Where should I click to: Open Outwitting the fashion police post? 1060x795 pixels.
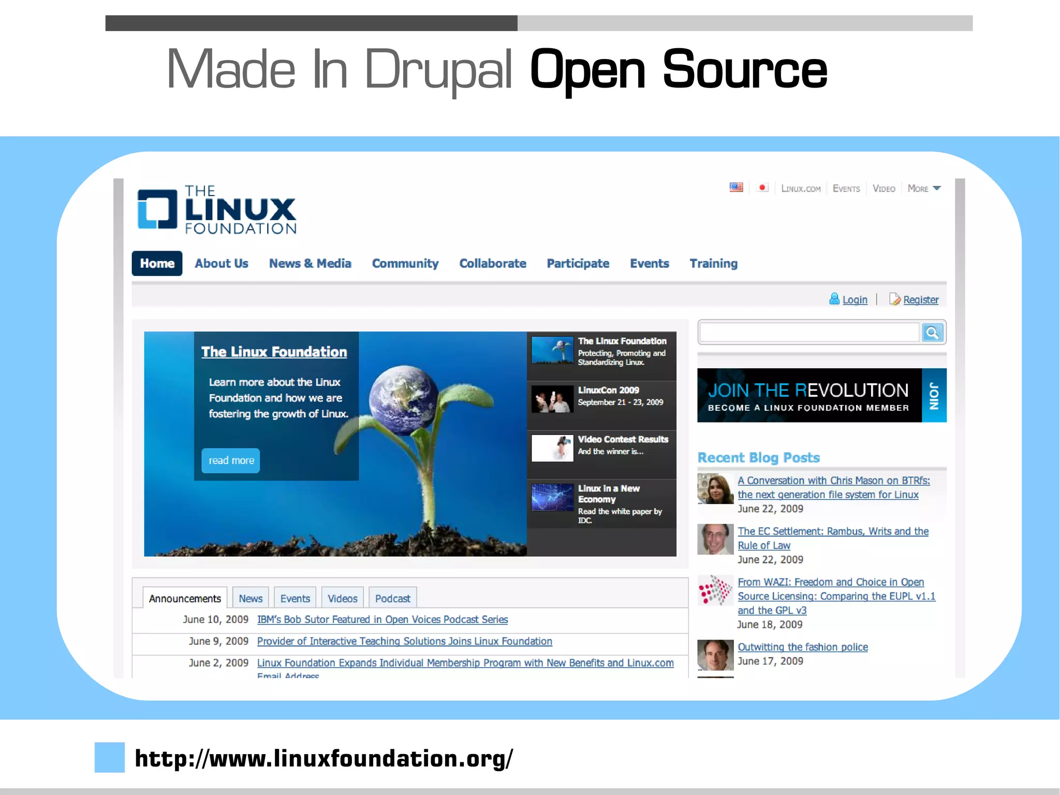803,647
